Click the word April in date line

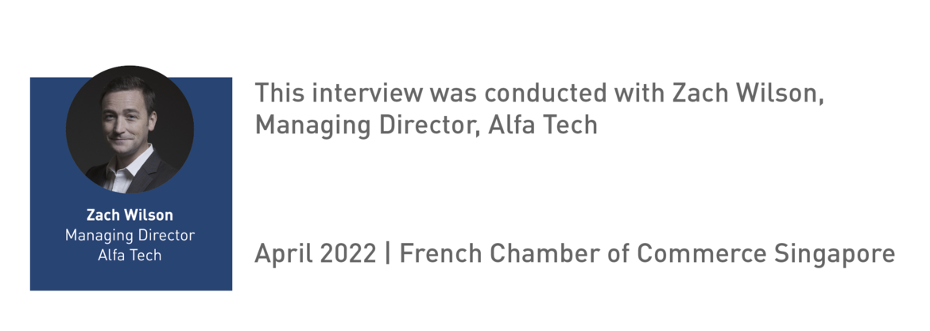pyautogui.click(x=284, y=254)
